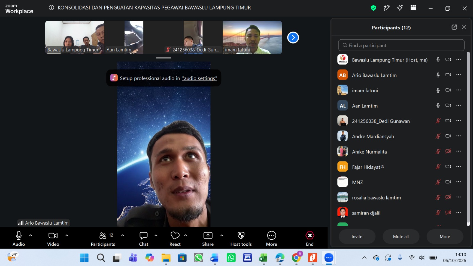Mute imam fatoni's microphone in list
Image resolution: width=473 pixels, height=266 pixels.
click(x=438, y=90)
